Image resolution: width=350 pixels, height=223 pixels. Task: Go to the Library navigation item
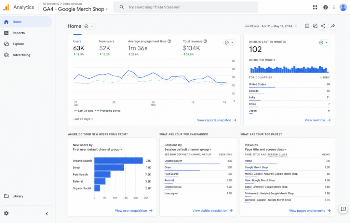point(26,196)
